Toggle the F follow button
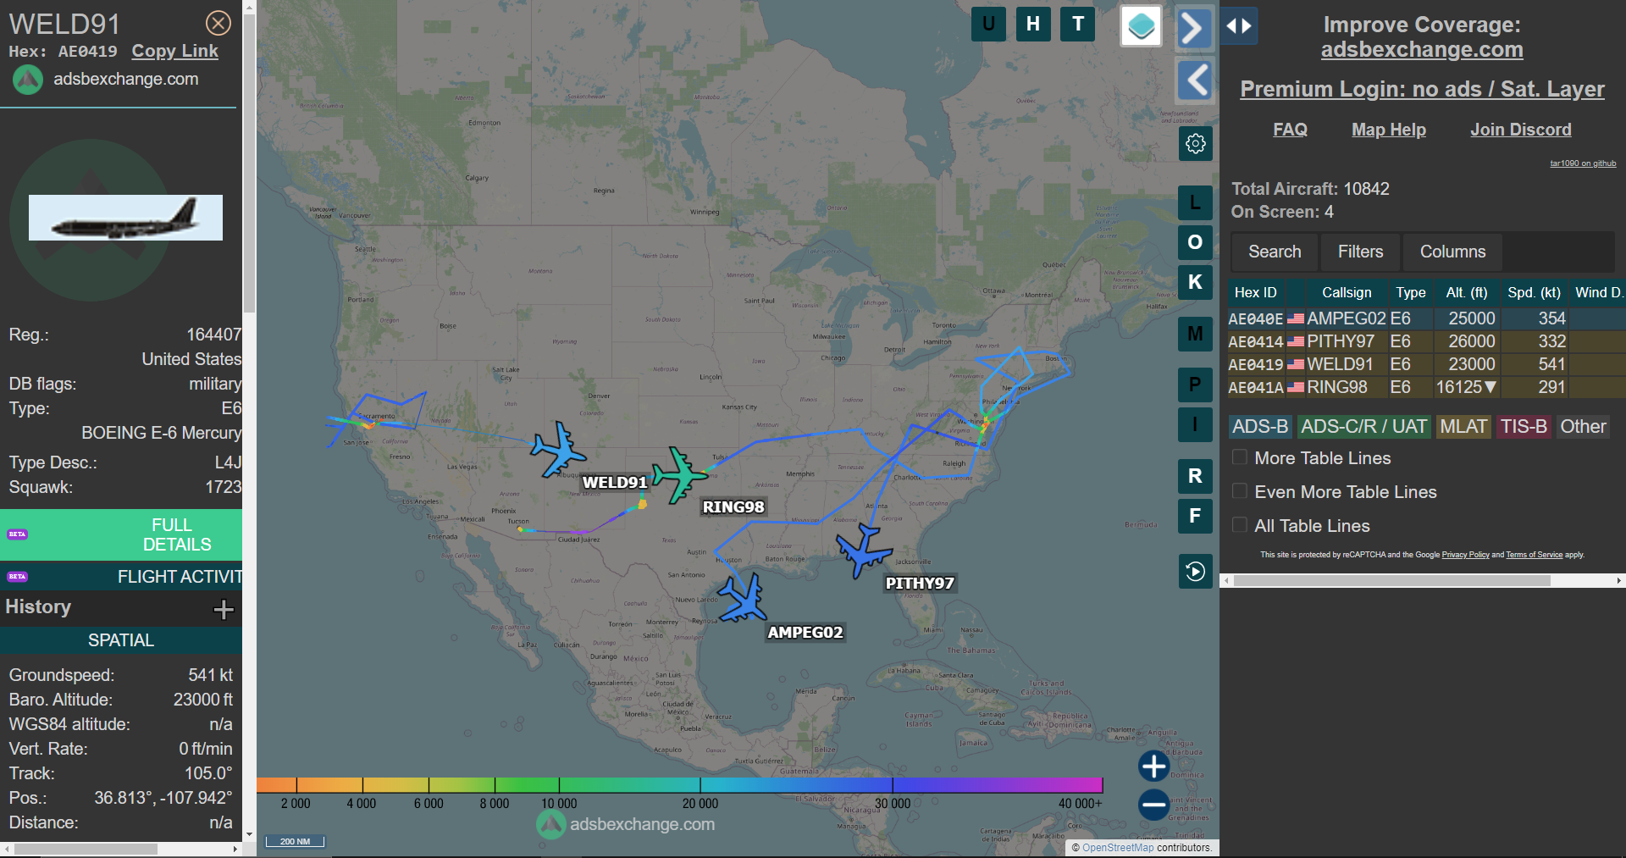 (1195, 516)
